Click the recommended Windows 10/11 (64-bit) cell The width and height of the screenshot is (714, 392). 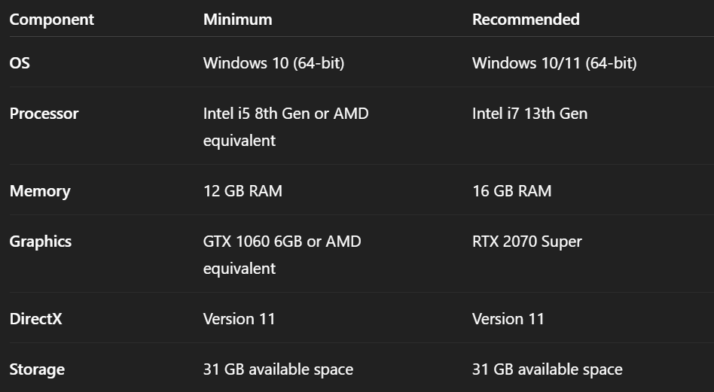[554, 63]
